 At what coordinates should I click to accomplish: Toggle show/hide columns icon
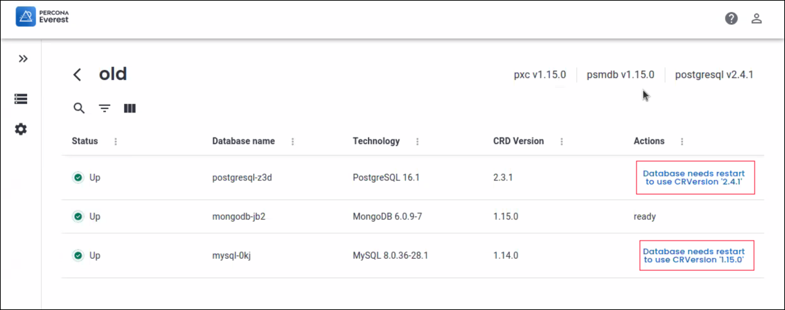click(130, 108)
